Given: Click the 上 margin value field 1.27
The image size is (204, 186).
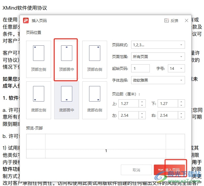Looking at the screenshot, I should pos(129,103).
